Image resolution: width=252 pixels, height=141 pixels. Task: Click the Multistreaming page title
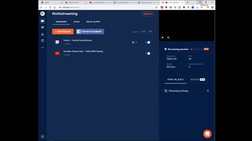click(x=65, y=14)
